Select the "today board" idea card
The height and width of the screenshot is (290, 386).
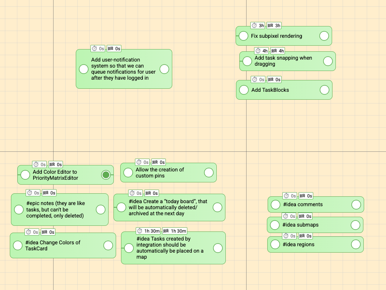tap(169, 207)
